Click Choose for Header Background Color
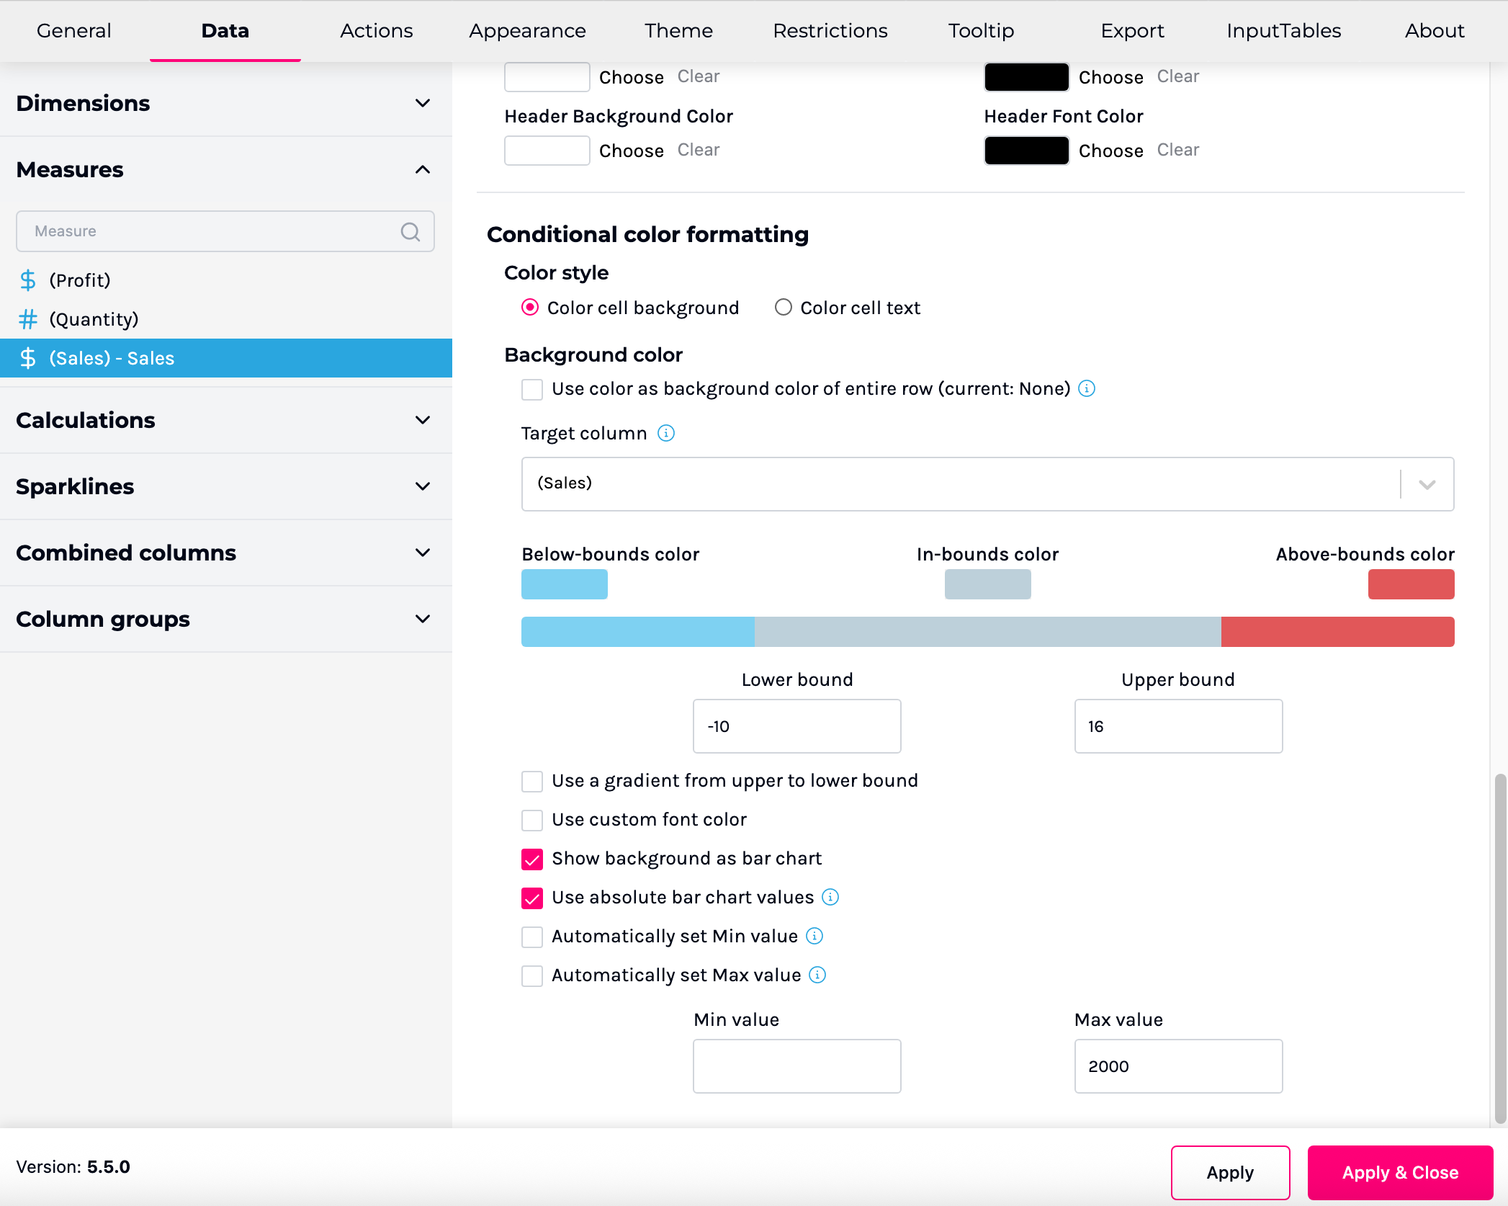 pyautogui.click(x=631, y=151)
